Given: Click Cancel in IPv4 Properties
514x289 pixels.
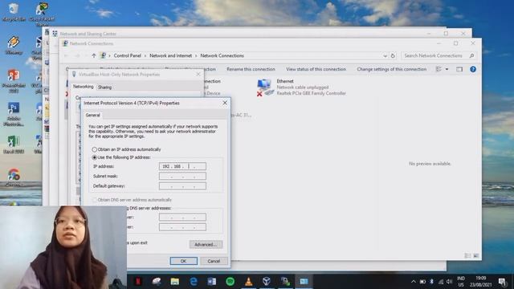Looking at the screenshot, I should 214,261.
